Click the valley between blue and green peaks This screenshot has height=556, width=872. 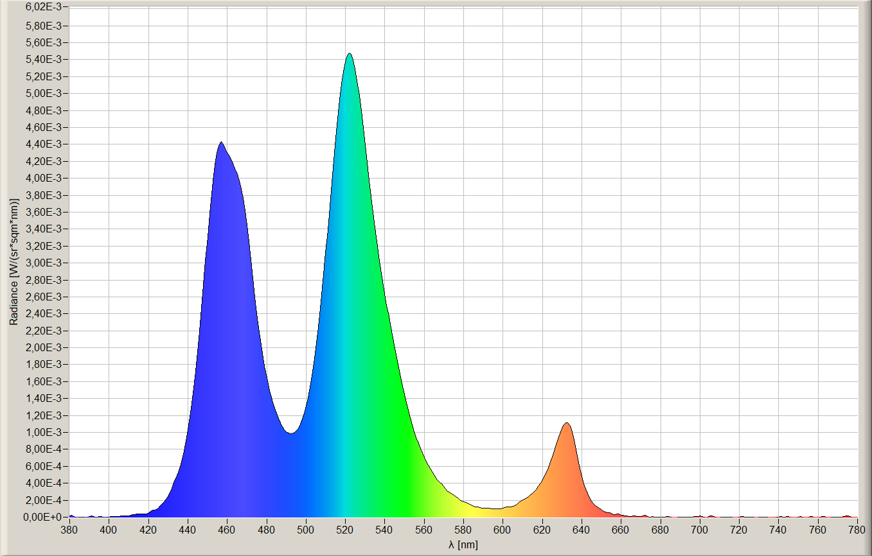[291, 433]
